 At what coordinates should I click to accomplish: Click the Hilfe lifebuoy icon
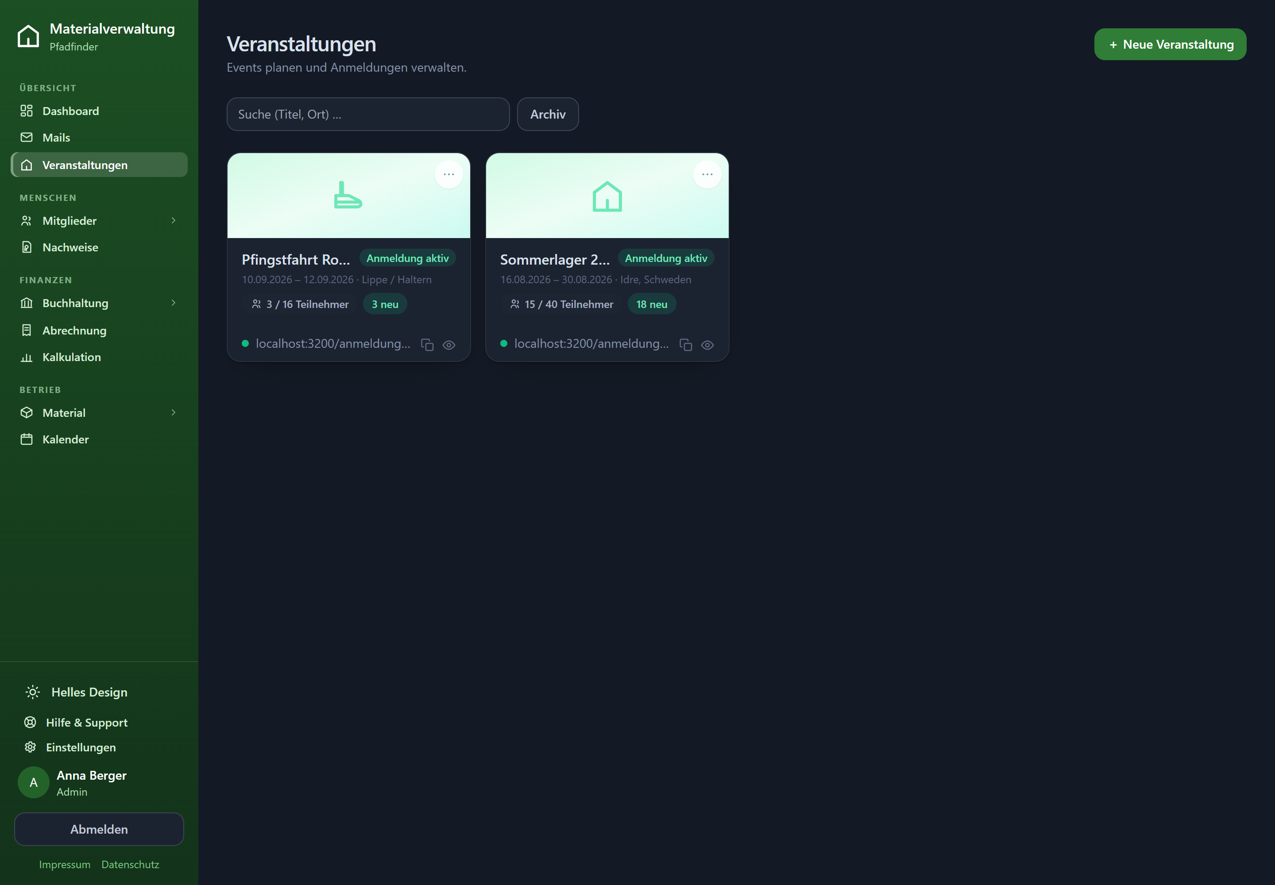(x=31, y=722)
